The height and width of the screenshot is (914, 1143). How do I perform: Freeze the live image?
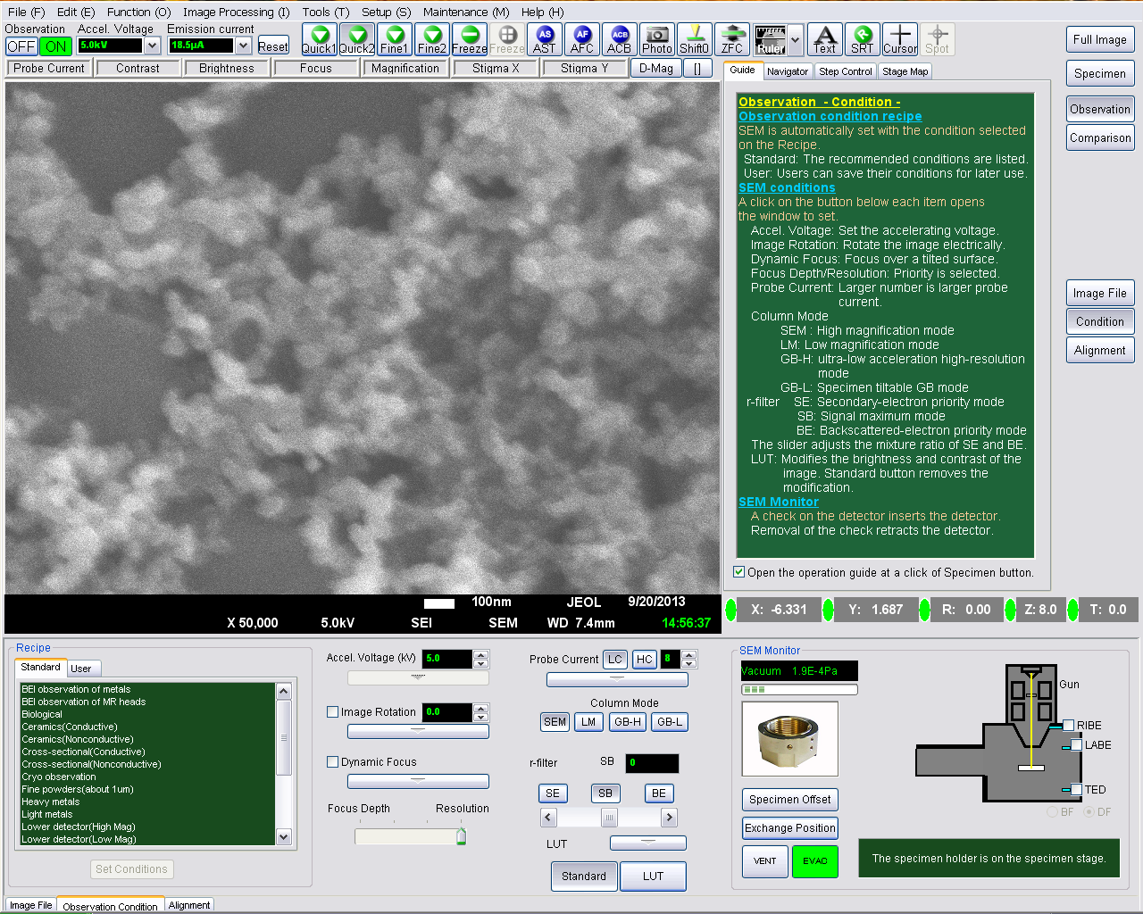coord(469,39)
